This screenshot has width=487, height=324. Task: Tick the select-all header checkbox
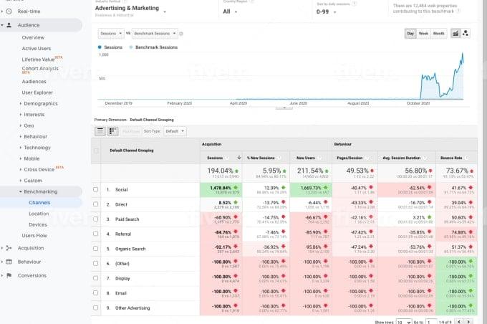[x=96, y=151]
